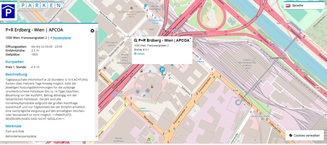The height and width of the screenshot is (145, 327).
Task: Click the Kurzparken section heading
Action: coord(15,62)
